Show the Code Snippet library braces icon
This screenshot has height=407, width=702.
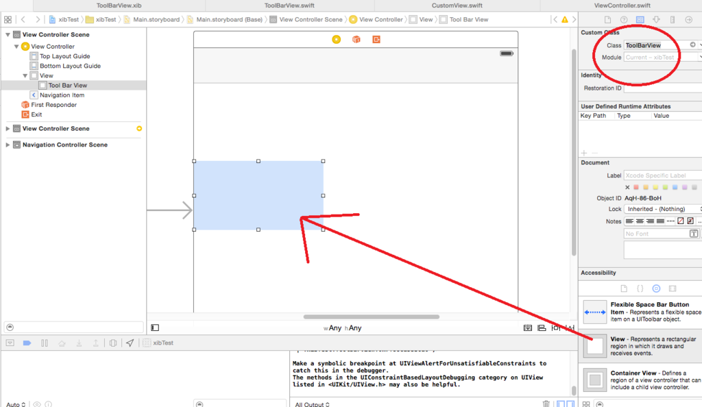pyautogui.click(x=640, y=288)
